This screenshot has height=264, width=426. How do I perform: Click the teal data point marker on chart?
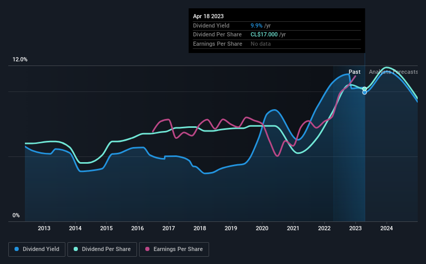coord(365,89)
